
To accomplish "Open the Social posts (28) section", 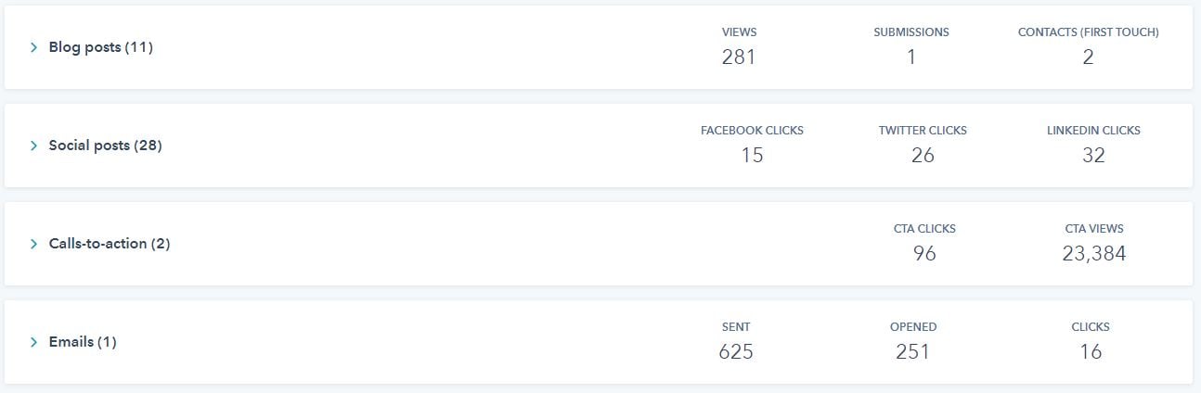I will tap(105, 146).
